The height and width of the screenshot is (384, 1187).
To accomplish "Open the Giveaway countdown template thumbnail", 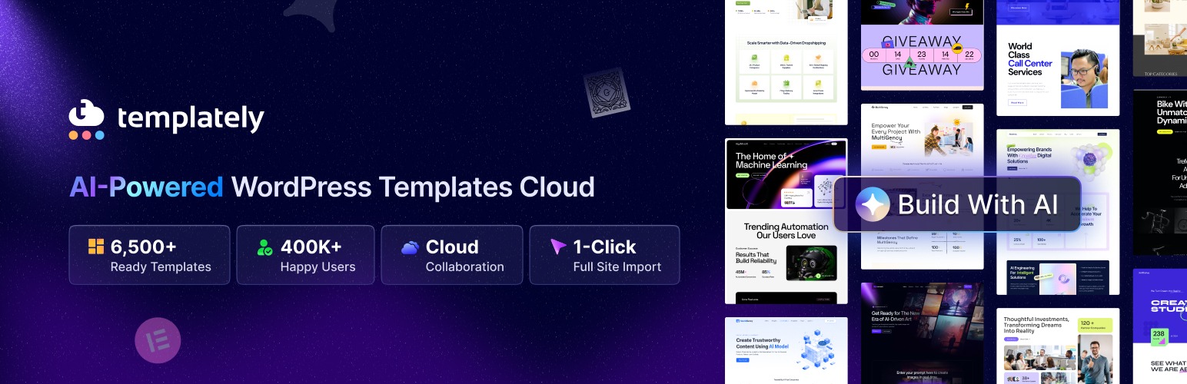I will coord(922,44).
